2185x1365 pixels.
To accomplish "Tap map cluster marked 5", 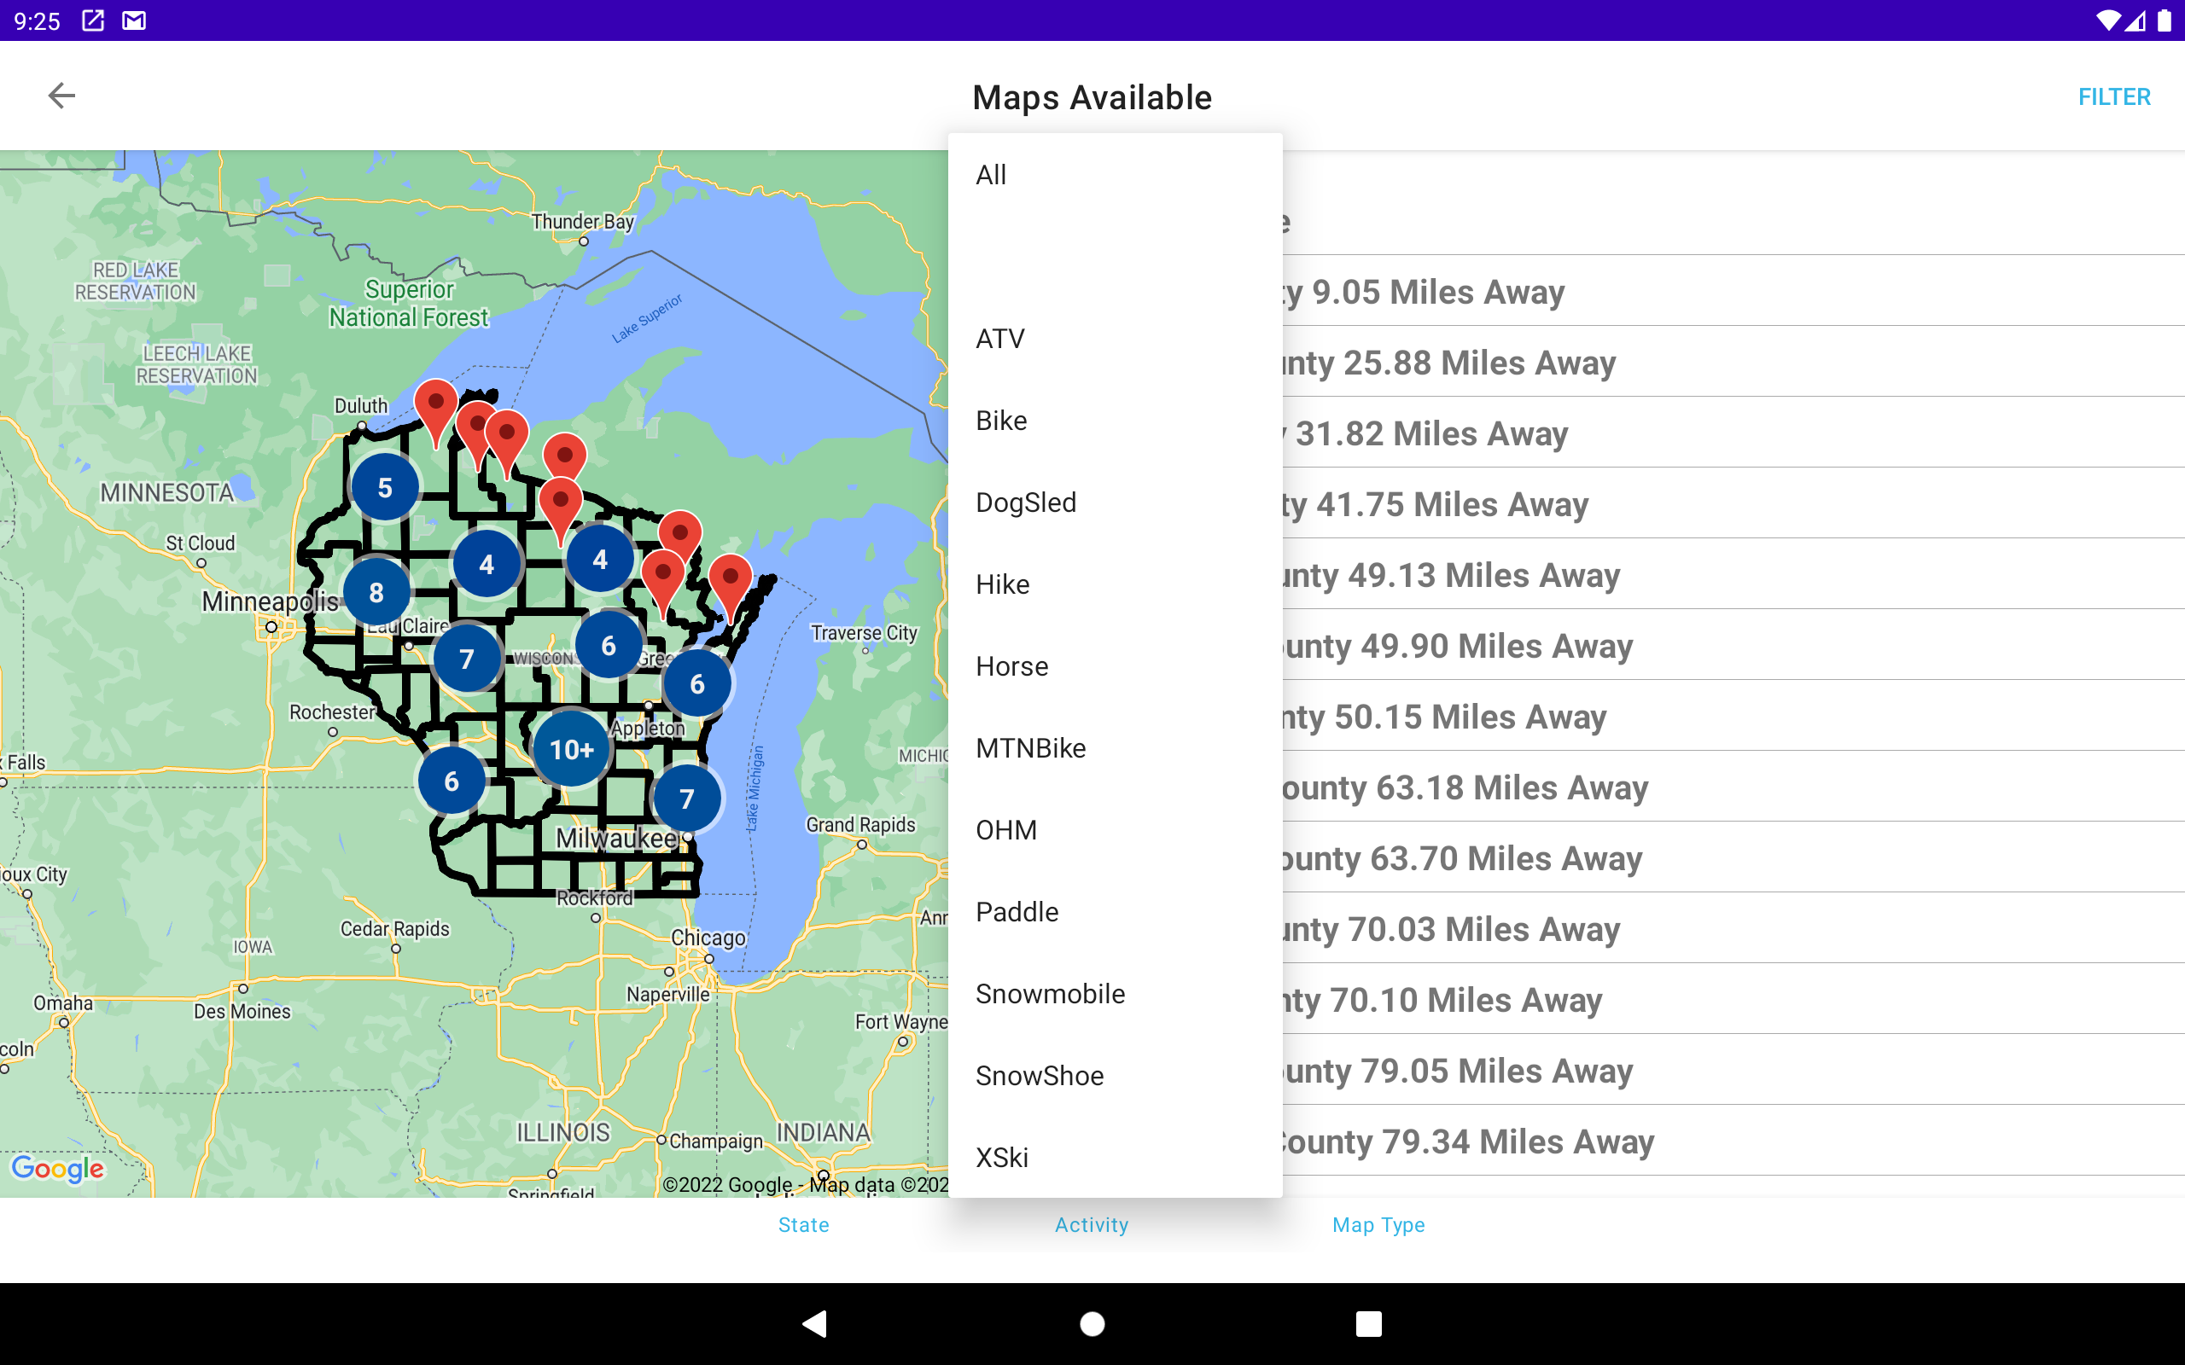I will [x=386, y=487].
